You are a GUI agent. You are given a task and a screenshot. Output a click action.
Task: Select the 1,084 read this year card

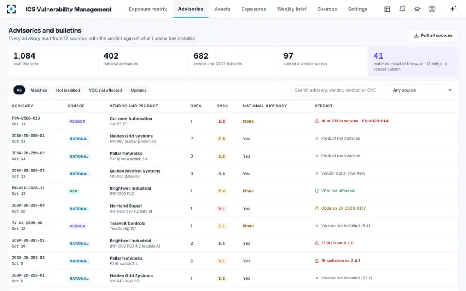point(53,62)
